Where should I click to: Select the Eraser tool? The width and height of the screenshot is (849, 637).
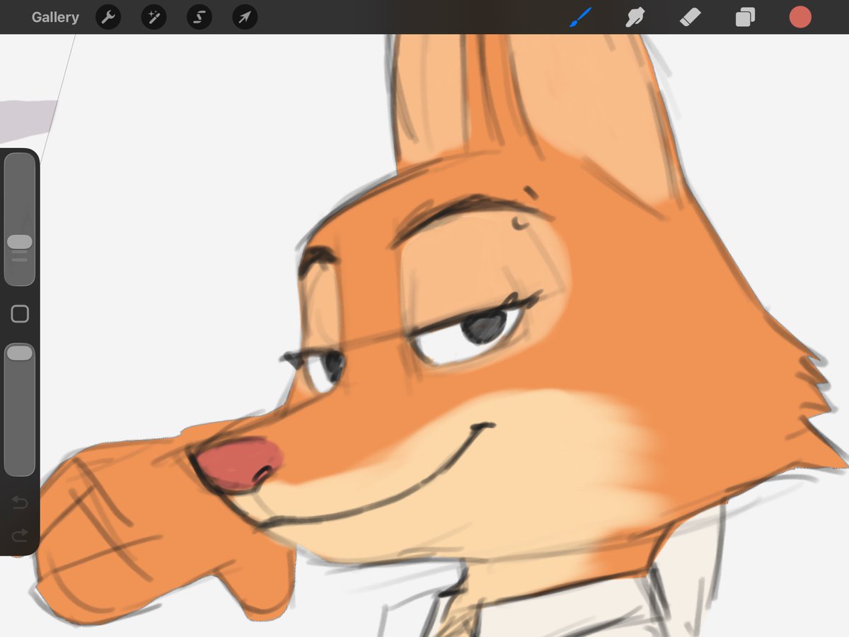click(690, 17)
